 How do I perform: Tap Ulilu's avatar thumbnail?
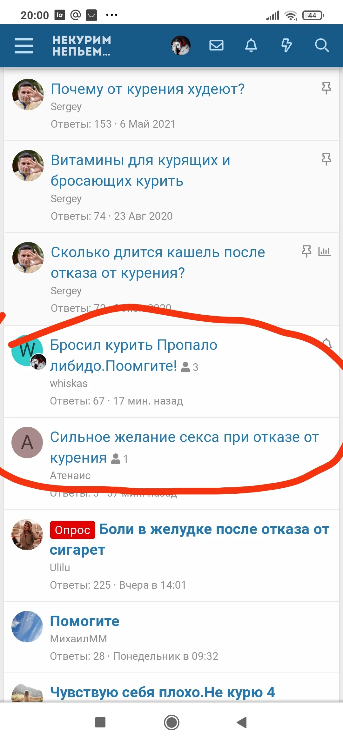[27, 534]
